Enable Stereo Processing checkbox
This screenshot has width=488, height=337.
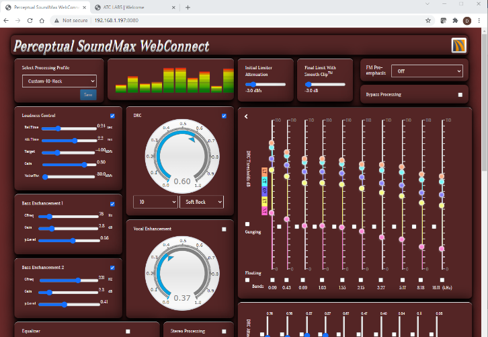tap(224, 332)
